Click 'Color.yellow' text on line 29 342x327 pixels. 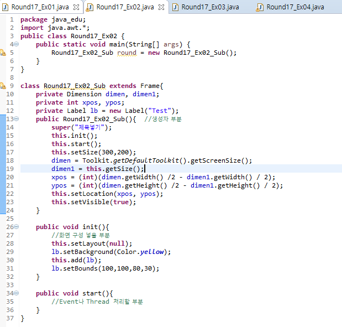[x=140, y=252]
